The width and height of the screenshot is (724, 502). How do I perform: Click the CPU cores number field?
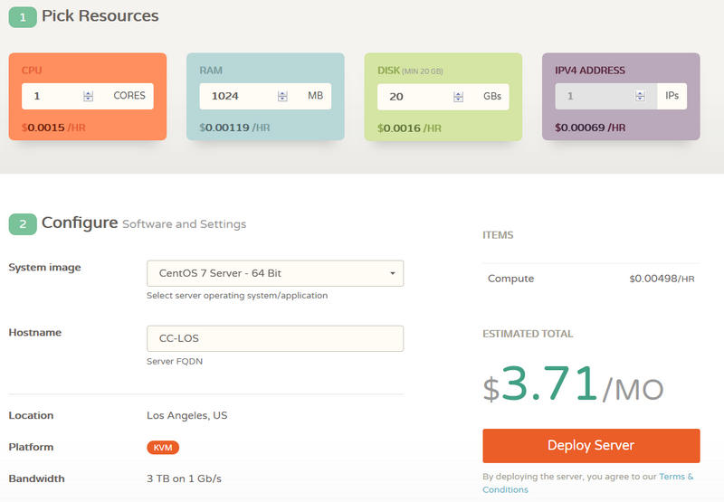click(52, 96)
